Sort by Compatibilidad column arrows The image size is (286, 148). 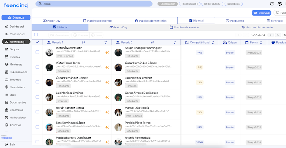[x=213, y=42]
